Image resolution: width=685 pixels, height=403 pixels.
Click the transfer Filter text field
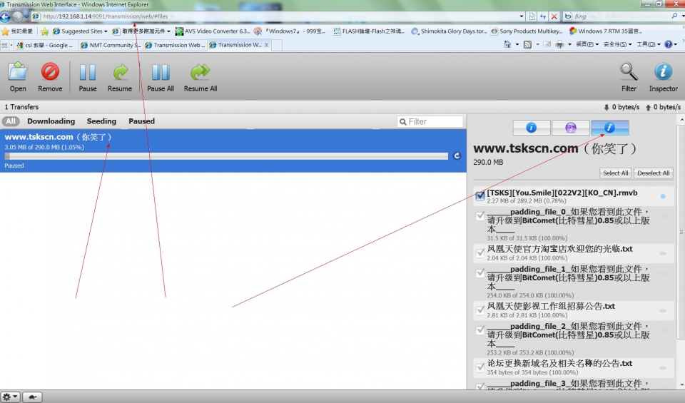coord(430,121)
